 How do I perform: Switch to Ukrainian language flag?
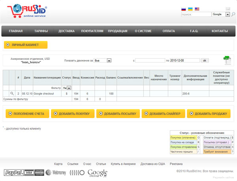click(190, 9)
